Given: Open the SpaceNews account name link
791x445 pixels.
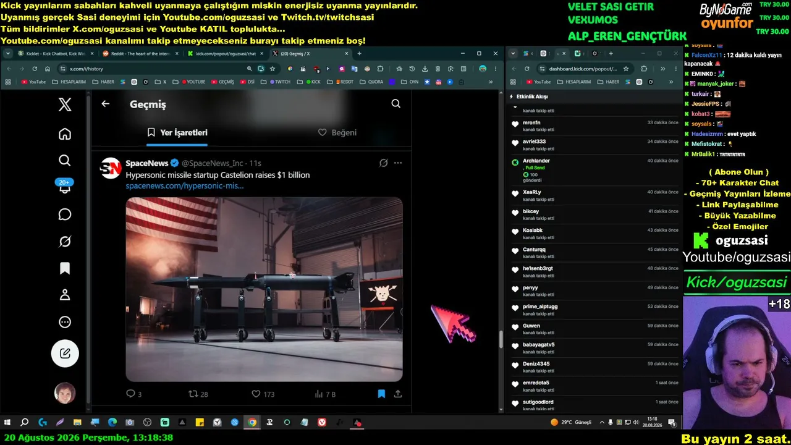Looking at the screenshot, I should point(147,163).
